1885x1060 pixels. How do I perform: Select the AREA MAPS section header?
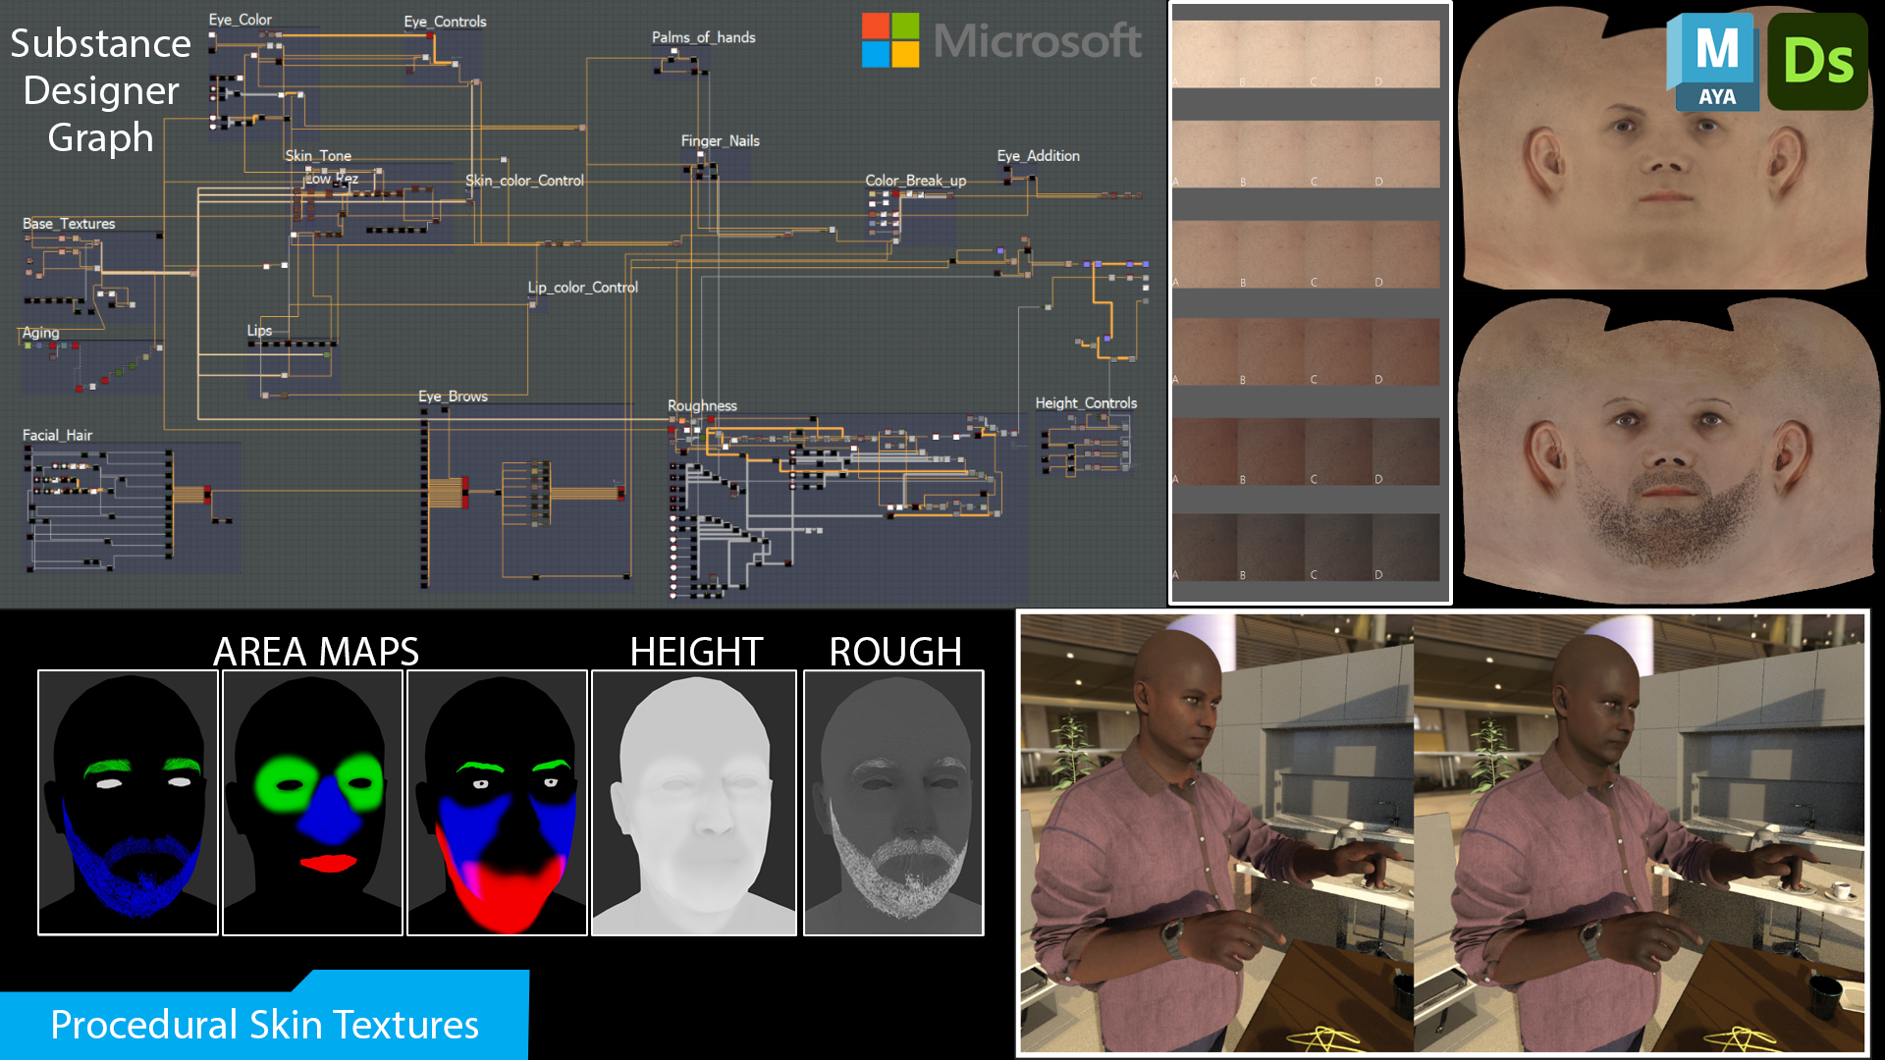coord(315,651)
